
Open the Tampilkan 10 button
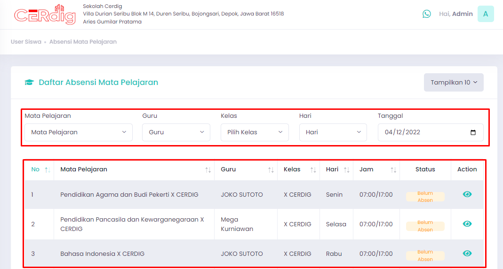pyautogui.click(x=454, y=82)
